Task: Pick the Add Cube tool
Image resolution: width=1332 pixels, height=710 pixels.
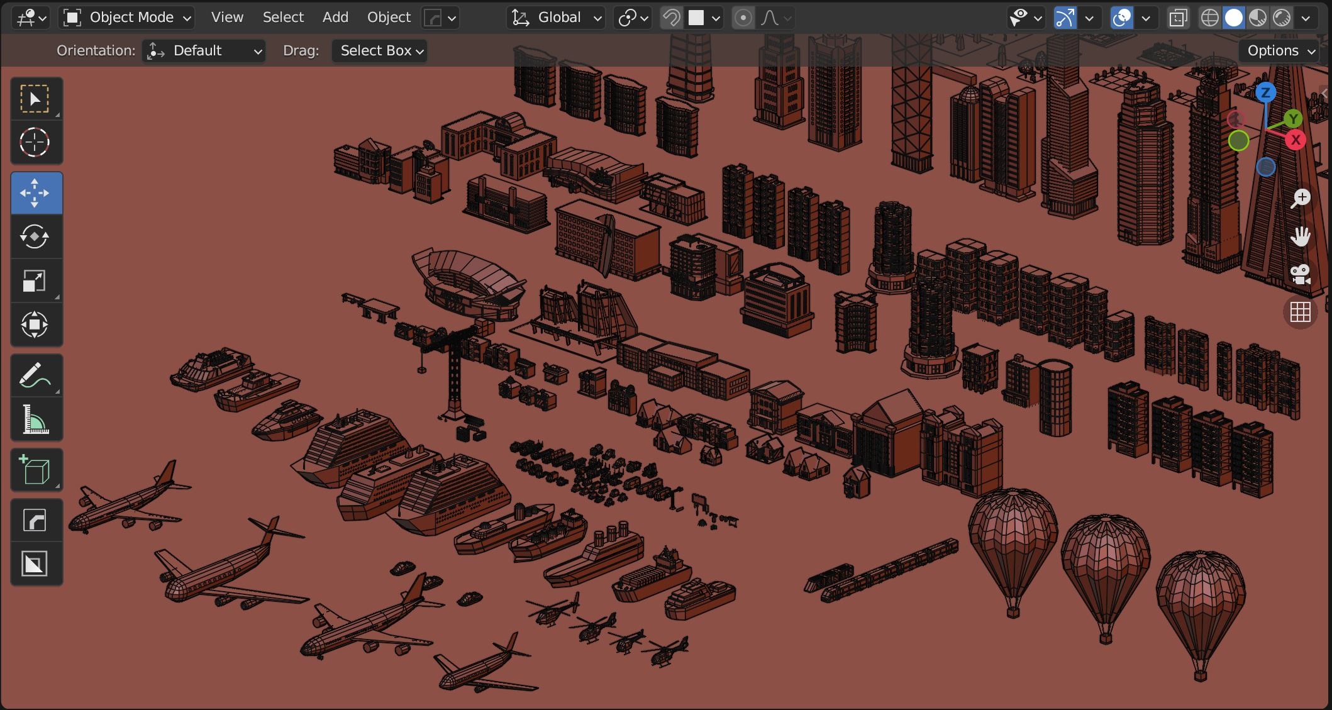Action: coord(35,470)
